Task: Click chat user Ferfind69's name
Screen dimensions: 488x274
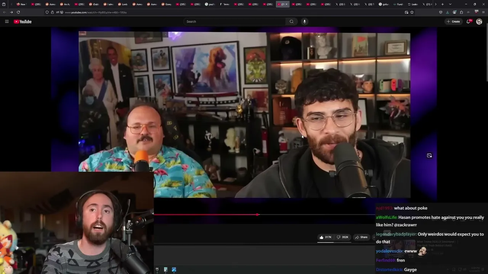Action: click(x=385, y=260)
